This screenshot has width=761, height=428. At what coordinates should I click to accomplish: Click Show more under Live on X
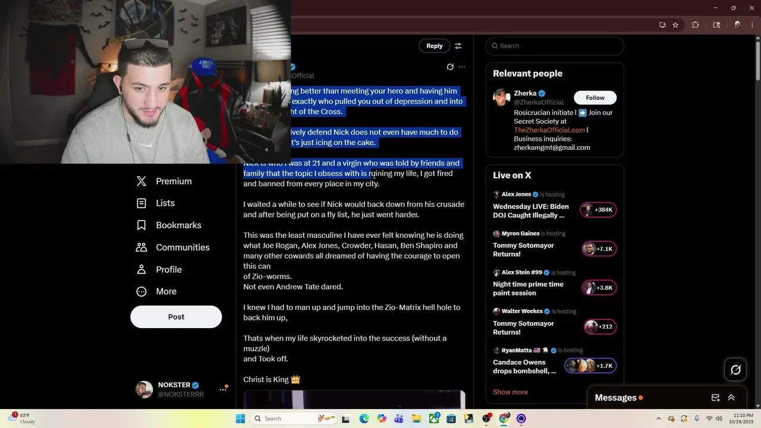[x=510, y=392]
